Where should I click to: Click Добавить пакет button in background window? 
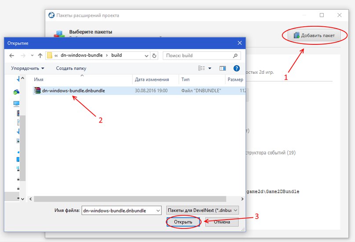(x=314, y=36)
